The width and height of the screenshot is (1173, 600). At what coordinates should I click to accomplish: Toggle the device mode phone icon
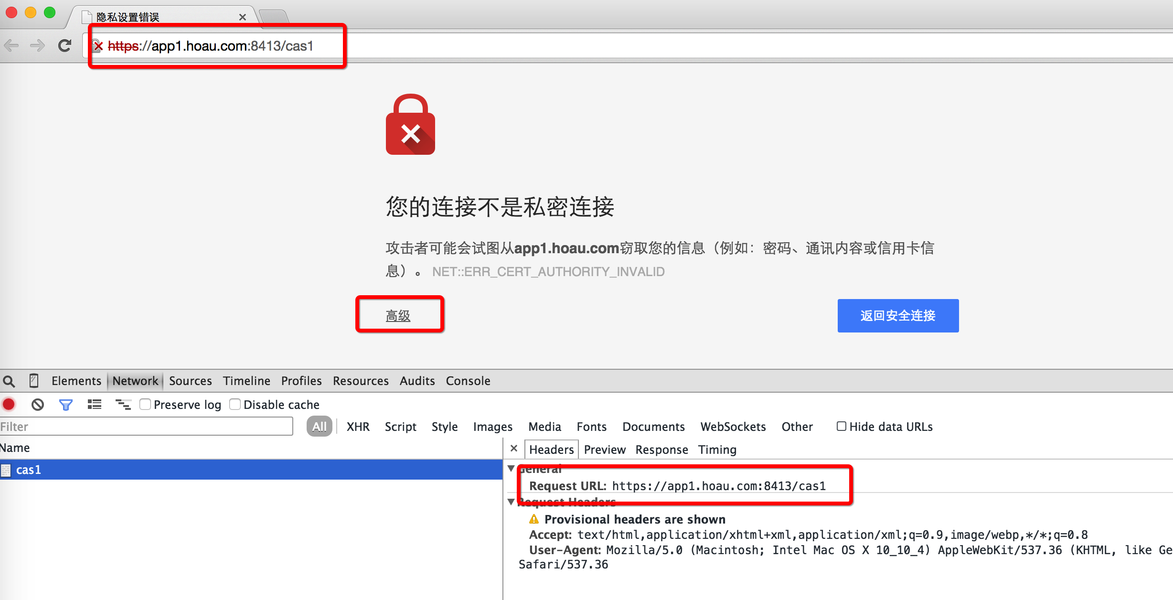pyautogui.click(x=34, y=381)
